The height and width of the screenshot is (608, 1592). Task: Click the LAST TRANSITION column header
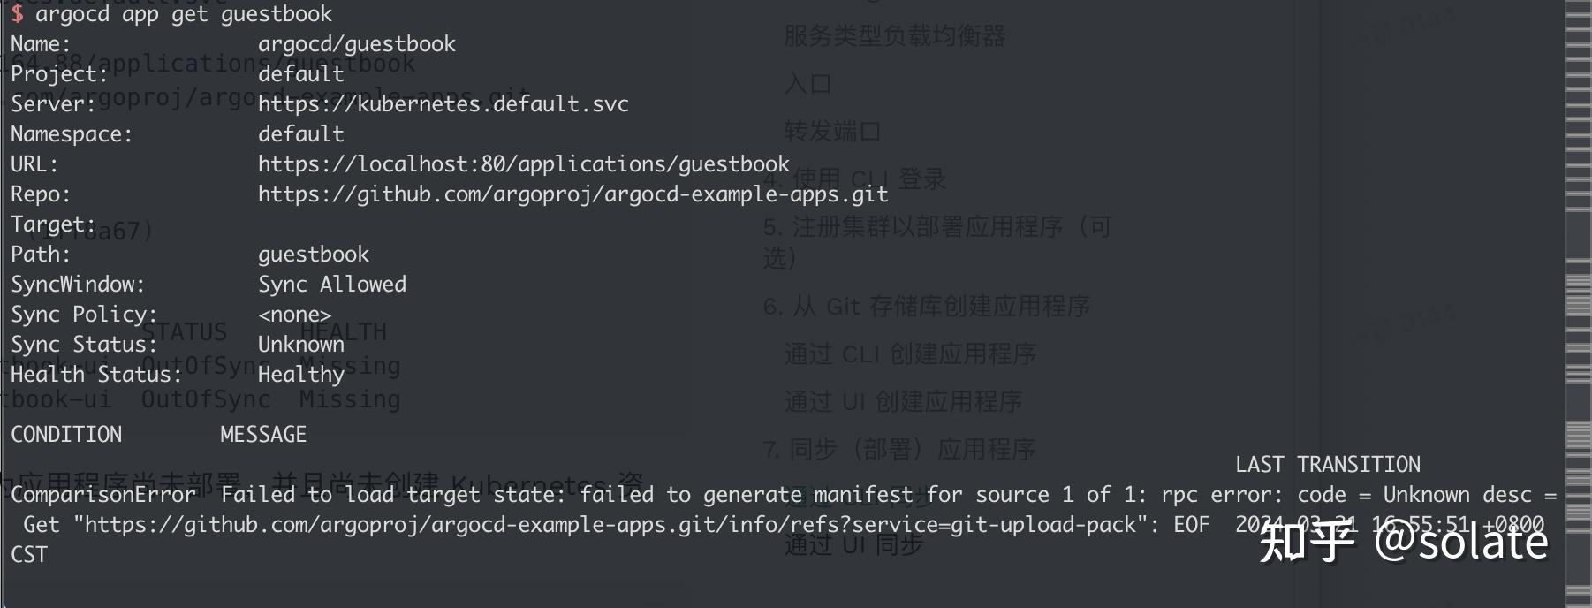pyautogui.click(x=1327, y=465)
